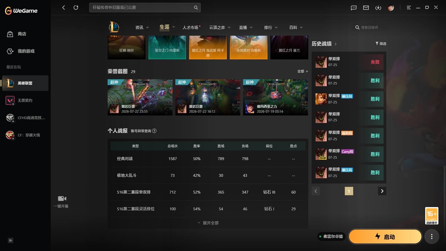This screenshot has height=251, width=446.
Task: Click the League of Legends logo icon
Action: (114, 27)
